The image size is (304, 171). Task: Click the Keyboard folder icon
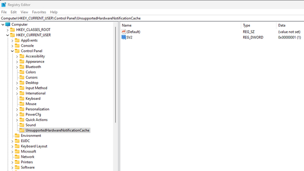[22, 98]
